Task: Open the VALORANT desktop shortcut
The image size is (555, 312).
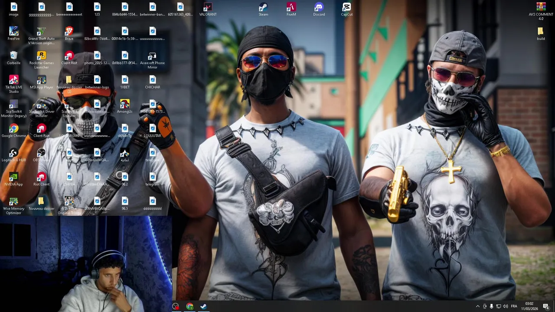Action: point(208,10)
